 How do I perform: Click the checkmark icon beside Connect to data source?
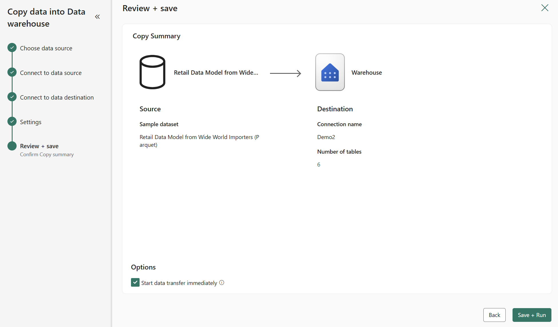(12, 72)
